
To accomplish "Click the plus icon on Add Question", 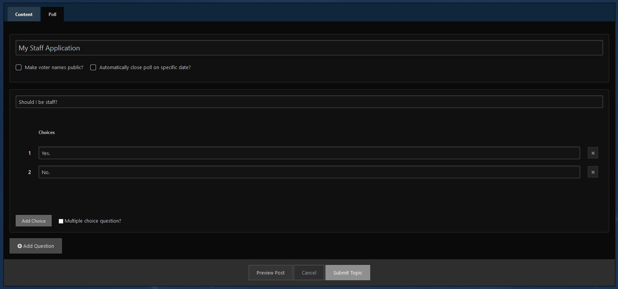I will click(x=20, y=246).
